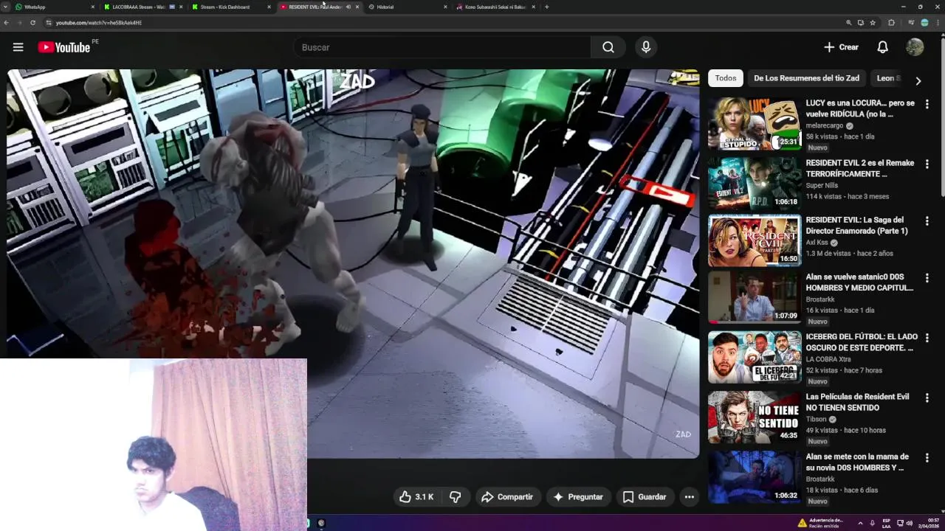Open options for ICEBERG DEL FÚTBOL video
This screenshot has width=945, height=531.
click(x=927, y=338)
